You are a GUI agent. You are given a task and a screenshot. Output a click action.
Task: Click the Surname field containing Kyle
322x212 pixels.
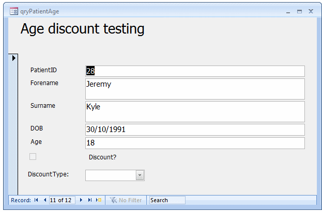(195, 111)
